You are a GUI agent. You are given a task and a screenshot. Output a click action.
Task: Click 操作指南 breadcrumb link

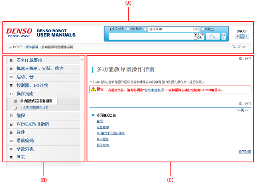coord(32,47)
